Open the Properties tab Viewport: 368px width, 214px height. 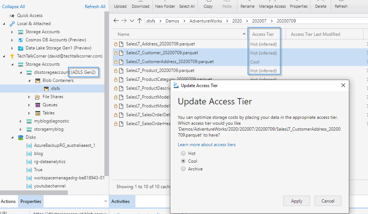click(31, 201)
